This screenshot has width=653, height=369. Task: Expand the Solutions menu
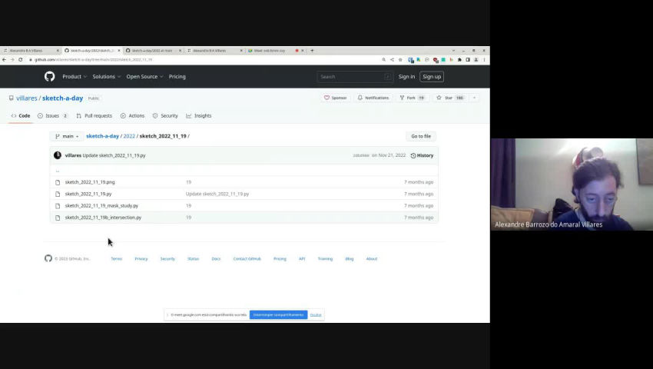(x=107, y=77)
